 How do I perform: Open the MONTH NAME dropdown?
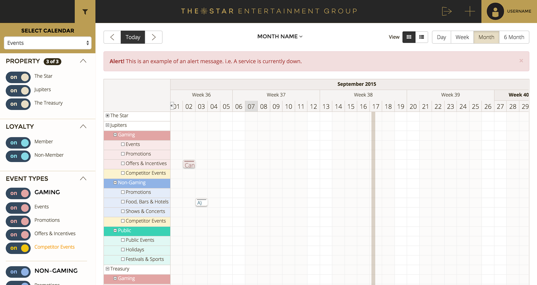click(280, 37)
